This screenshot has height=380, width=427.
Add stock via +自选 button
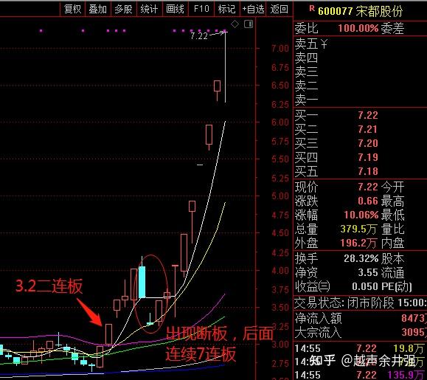coord(253,10)
